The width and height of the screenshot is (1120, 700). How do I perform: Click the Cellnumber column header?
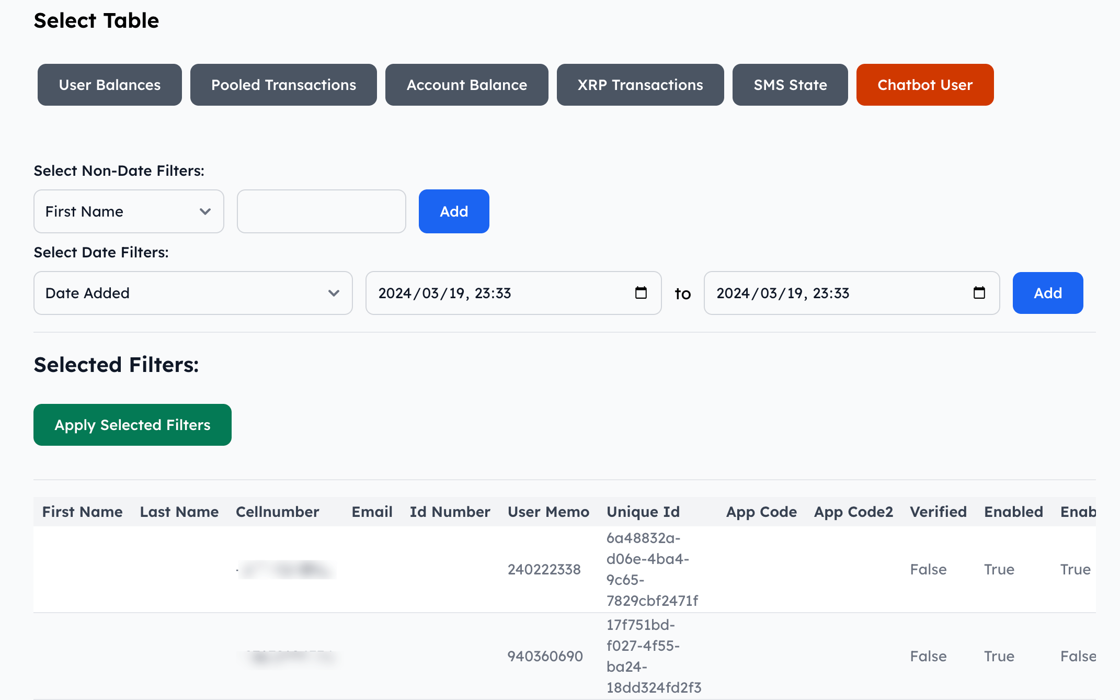pyautogui.click(x=277, y=512)
